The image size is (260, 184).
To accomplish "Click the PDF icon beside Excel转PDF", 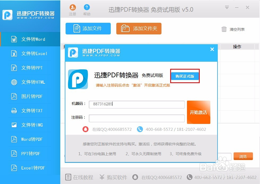I will click(14, 168).
